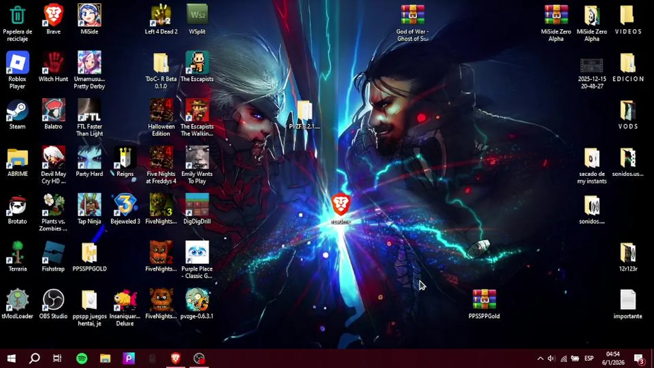This screenshot has width=654, height=368.
Task: Select the PPSSPPGold WinRAR archive
Action: point(484,305)
